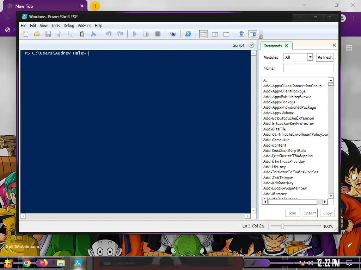This screenshot has width=361, height=270.
Task: Show script pane on right layout icon
Action: pyautogui.click(x=215, y=34)
